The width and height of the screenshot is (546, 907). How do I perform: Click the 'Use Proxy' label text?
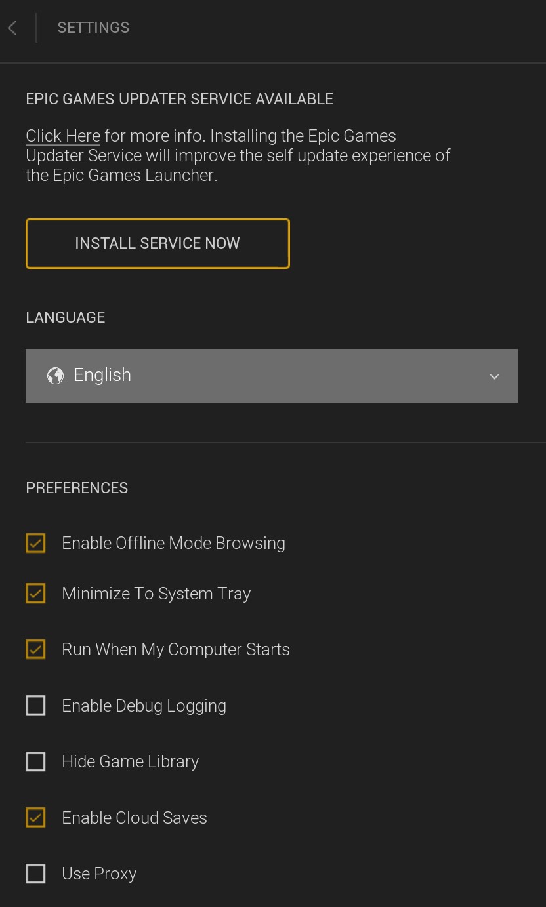coord(99,874)
